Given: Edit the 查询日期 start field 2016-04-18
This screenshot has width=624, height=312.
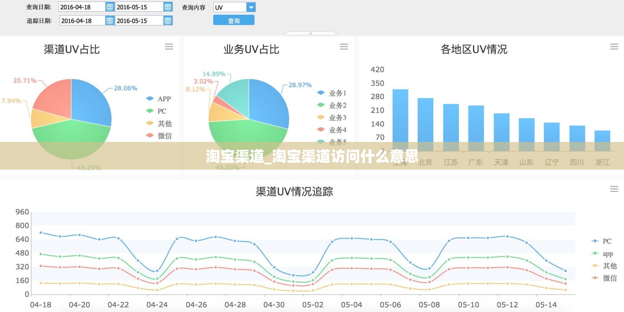Looking at the screenshot, I should [82, 7].
